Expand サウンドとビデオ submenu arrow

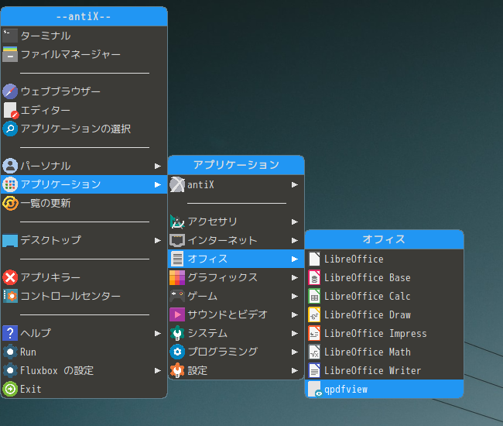coord(295,314)
